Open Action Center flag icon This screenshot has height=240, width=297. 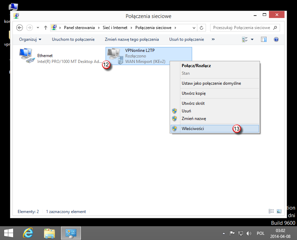232,233
